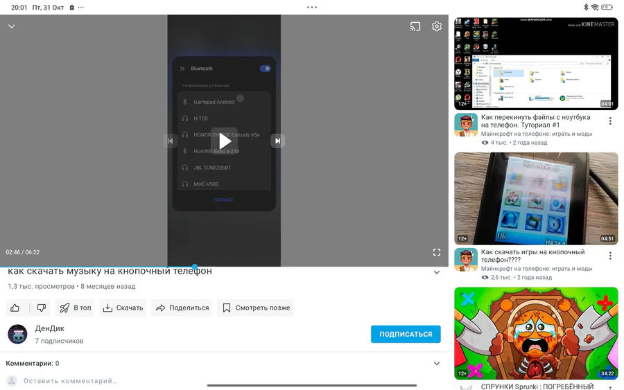Click the 1,3 тыс. просмотров text
The image size is (624, 390).
coord(41,286)
